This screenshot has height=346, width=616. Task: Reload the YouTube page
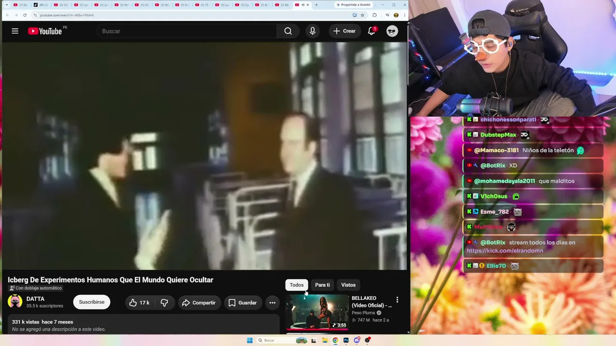[x=25, y=15]
